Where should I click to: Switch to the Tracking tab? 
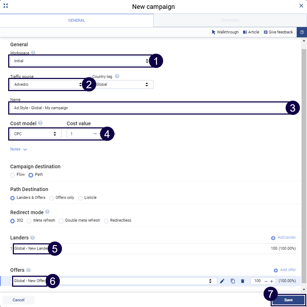click(230, 20)
